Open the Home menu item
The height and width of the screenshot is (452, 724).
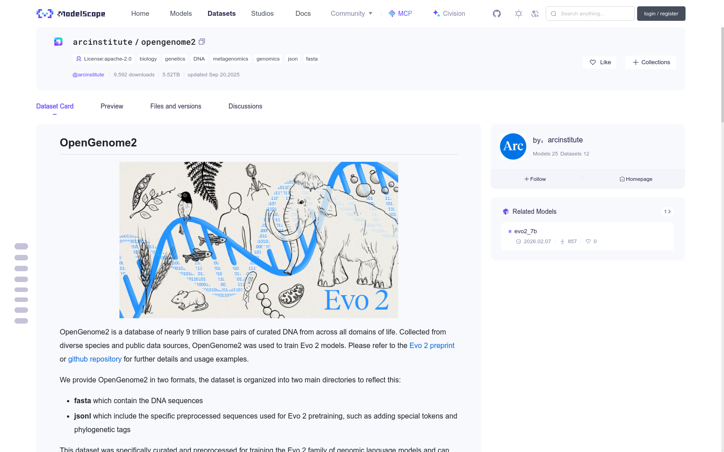point(140,14)
